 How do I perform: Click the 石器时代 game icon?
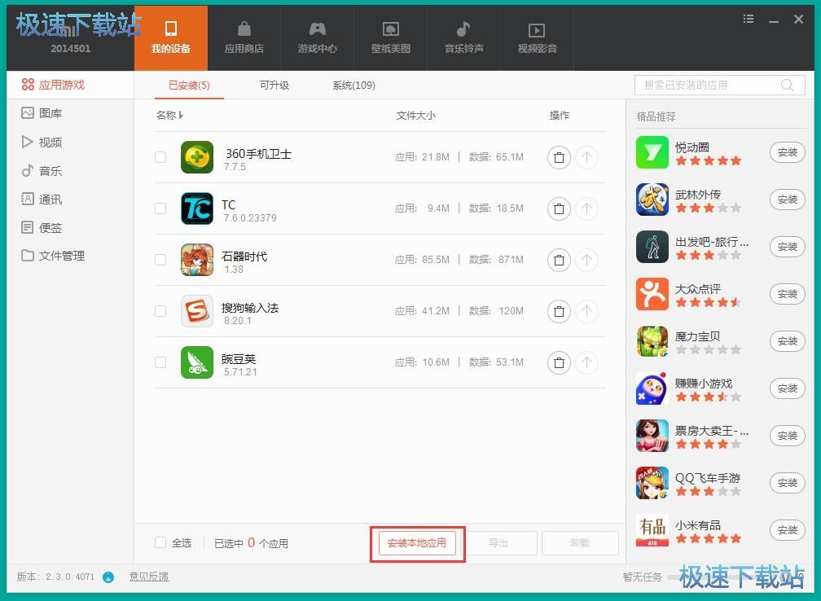coord(197,260)
